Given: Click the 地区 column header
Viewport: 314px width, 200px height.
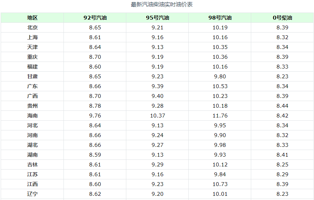Looking at the screenshot, I should 32,18.
